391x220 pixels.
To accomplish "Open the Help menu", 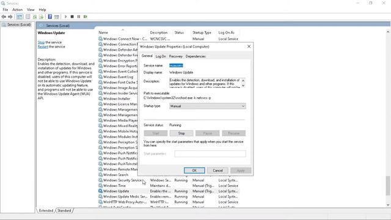I will tap(42, 10).
